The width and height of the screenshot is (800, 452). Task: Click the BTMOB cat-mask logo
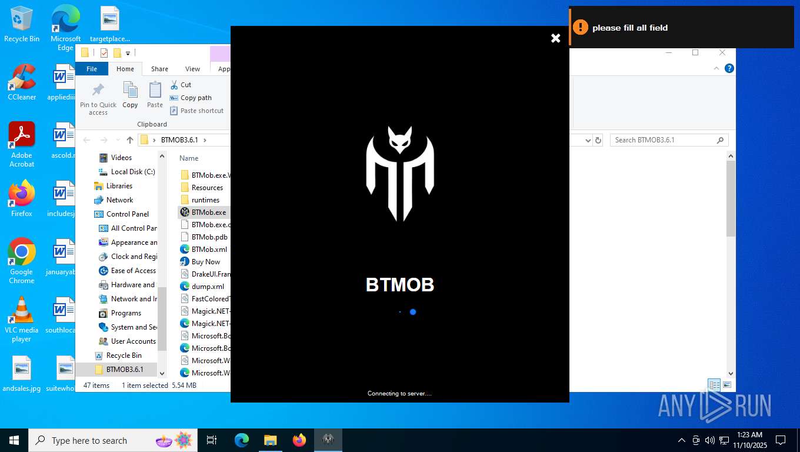pos(400,173)
